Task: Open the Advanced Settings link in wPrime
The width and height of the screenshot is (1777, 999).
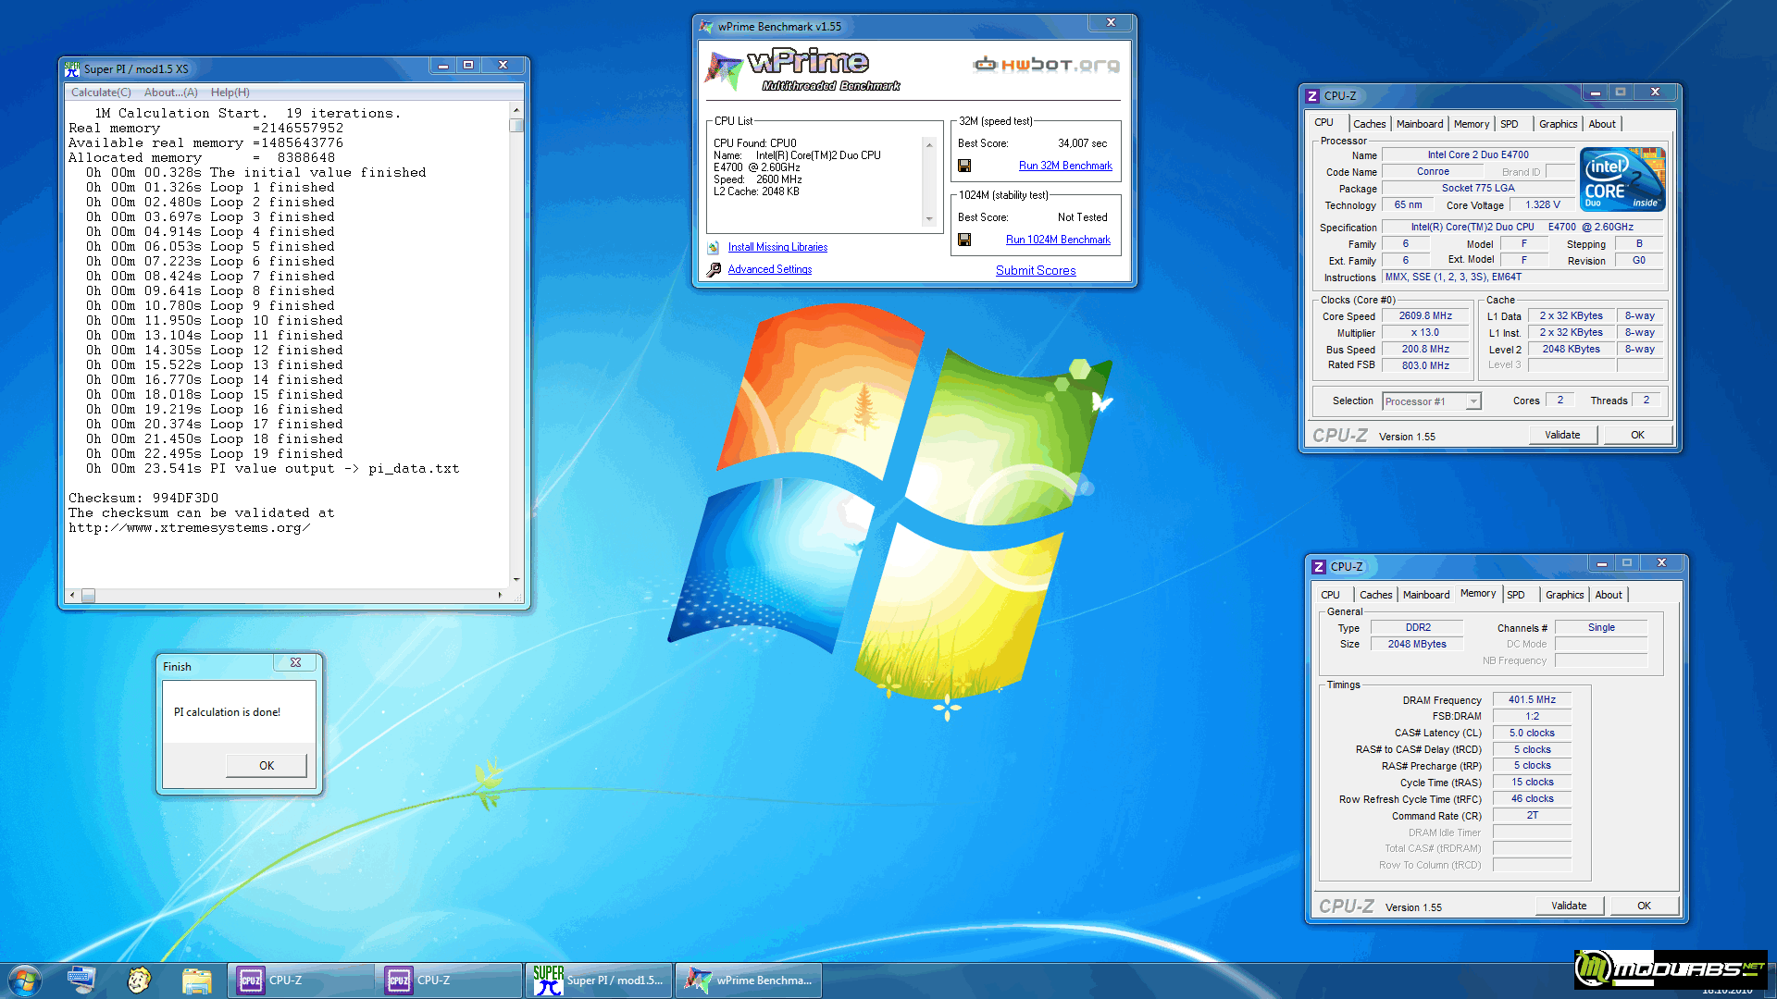Action: (770, 269)
